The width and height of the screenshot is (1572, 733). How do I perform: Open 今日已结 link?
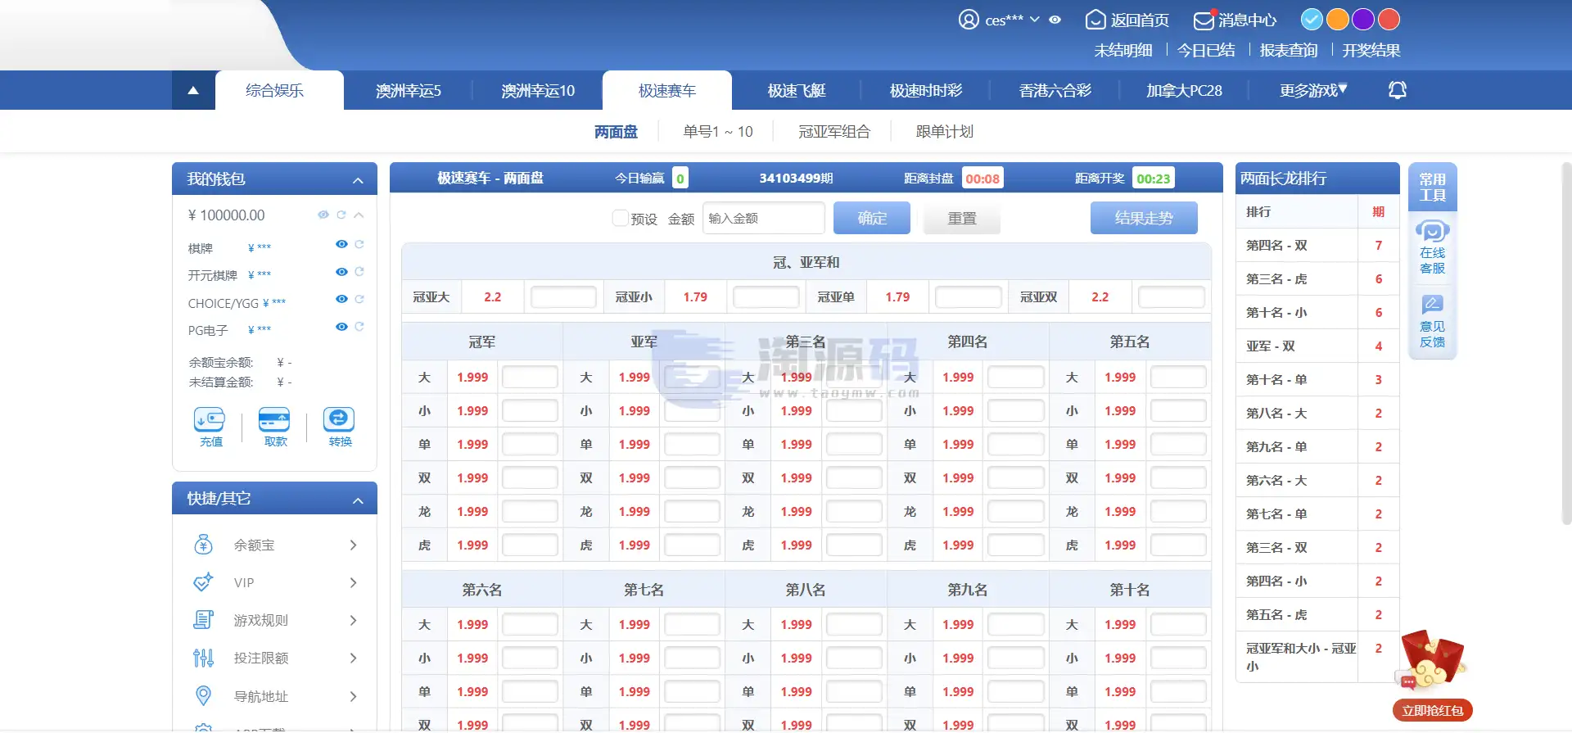tap(1206, 51)
